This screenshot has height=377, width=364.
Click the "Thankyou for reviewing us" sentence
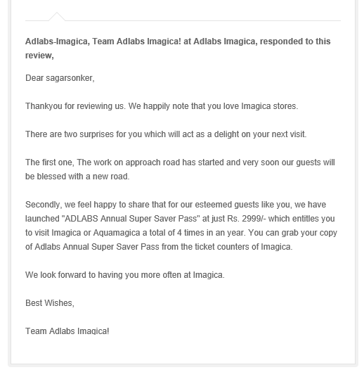(75, 106)
